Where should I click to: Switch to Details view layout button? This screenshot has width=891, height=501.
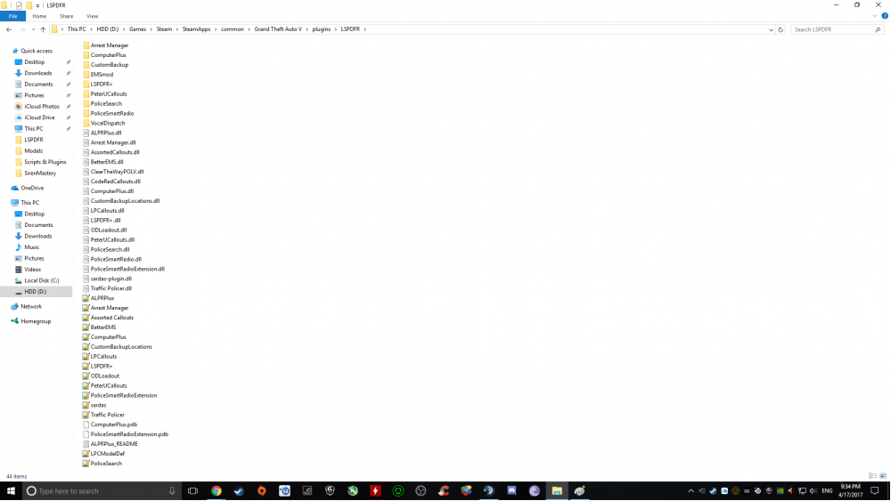[873, 476]
